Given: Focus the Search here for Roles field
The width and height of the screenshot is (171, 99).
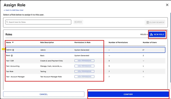Looking at the screenshot, I should pos(38,22).
